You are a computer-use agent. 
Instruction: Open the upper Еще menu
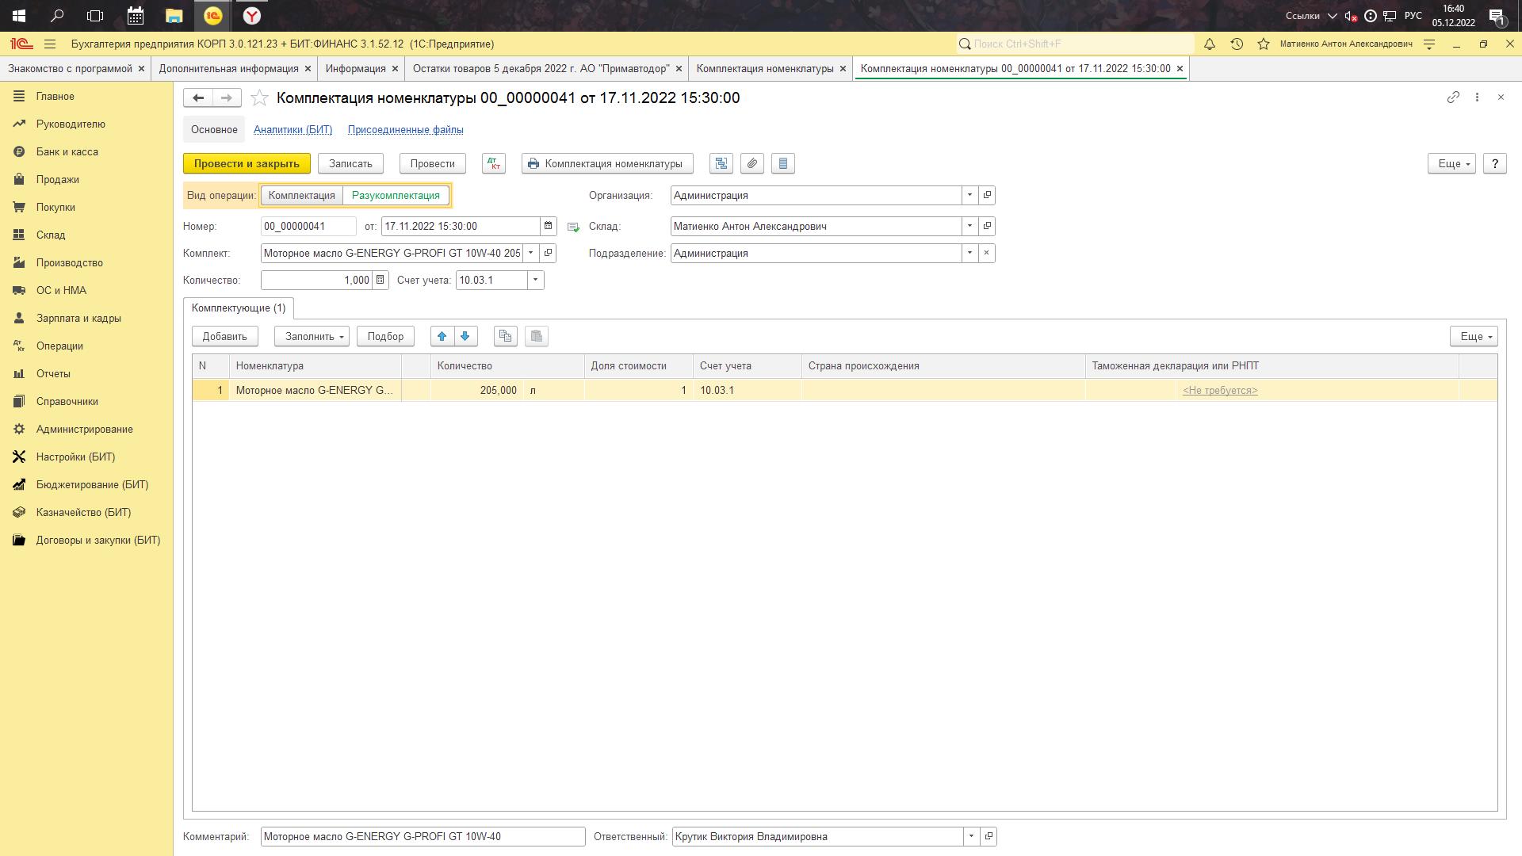[1452, 163]
